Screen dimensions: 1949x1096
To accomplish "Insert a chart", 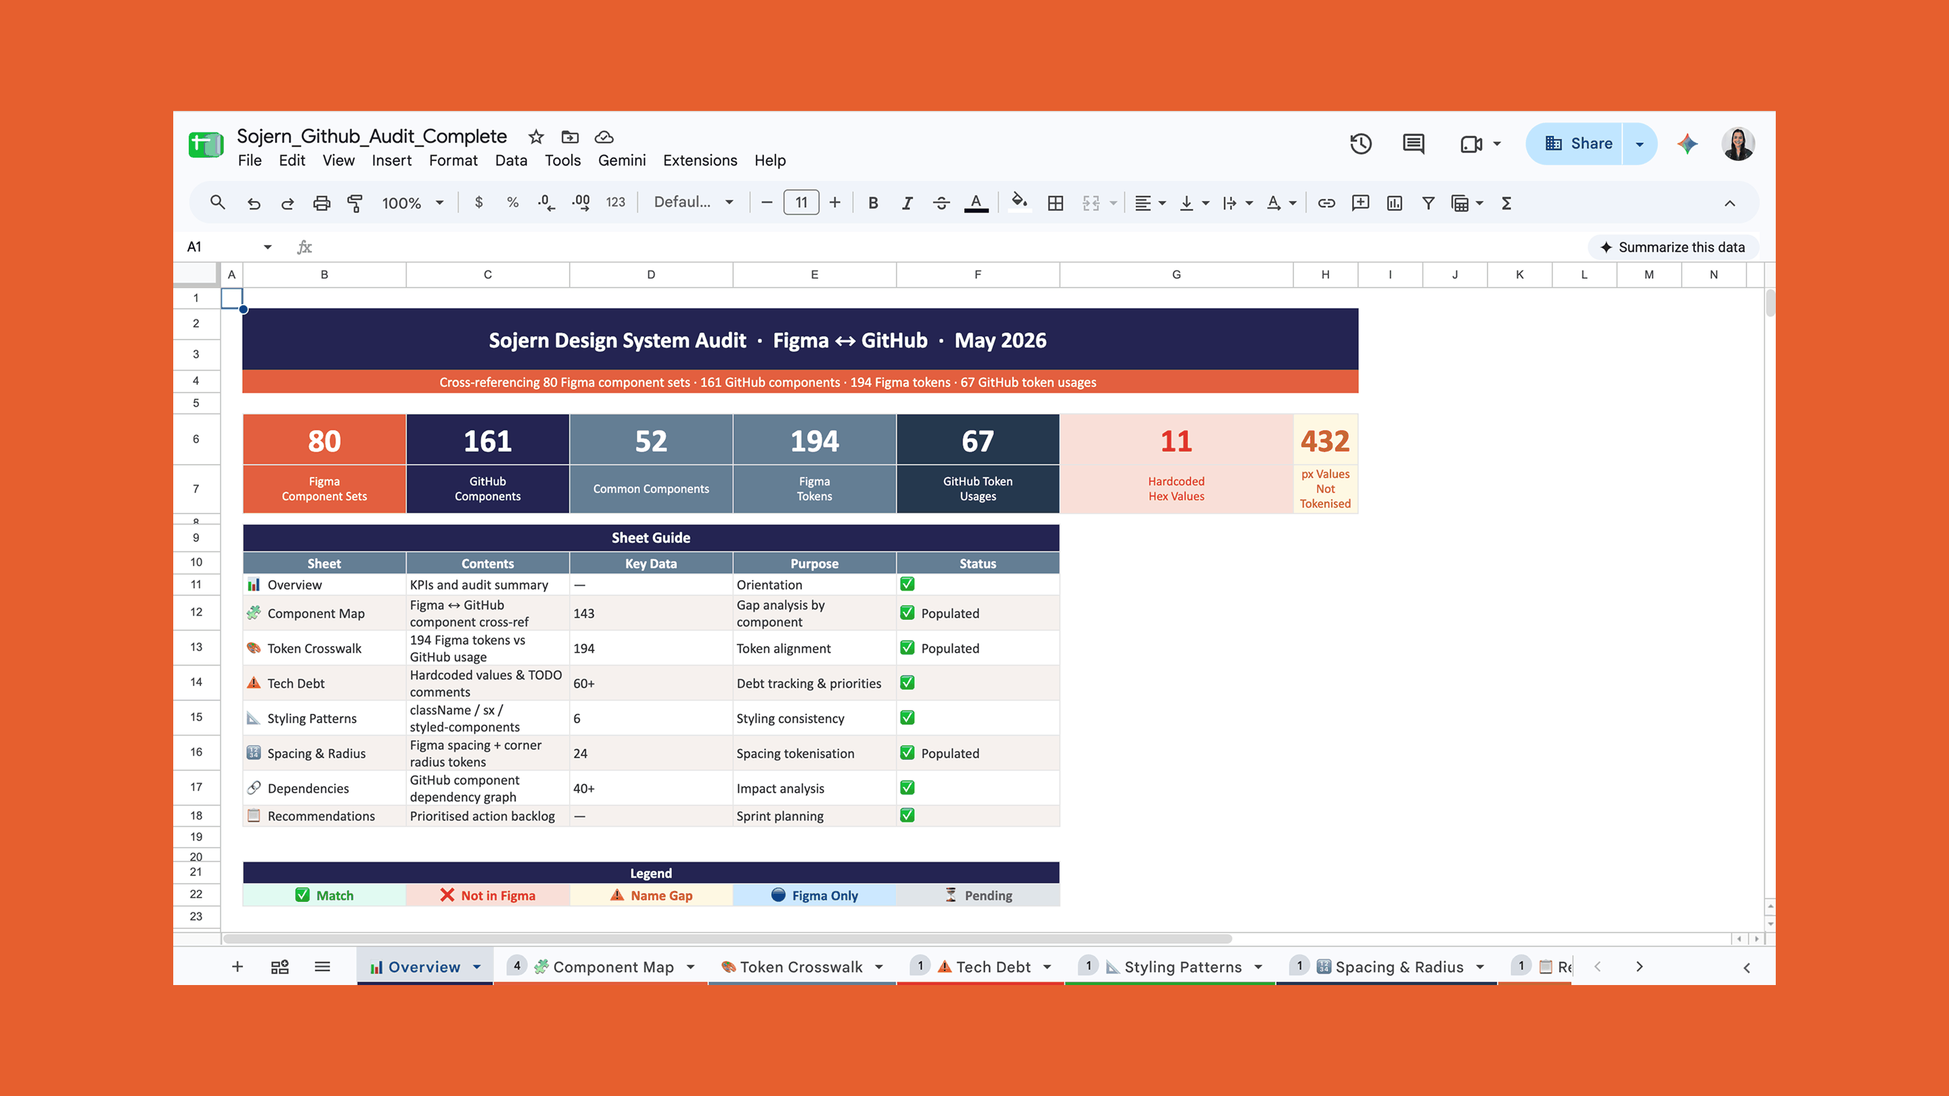I will 1394,203.
